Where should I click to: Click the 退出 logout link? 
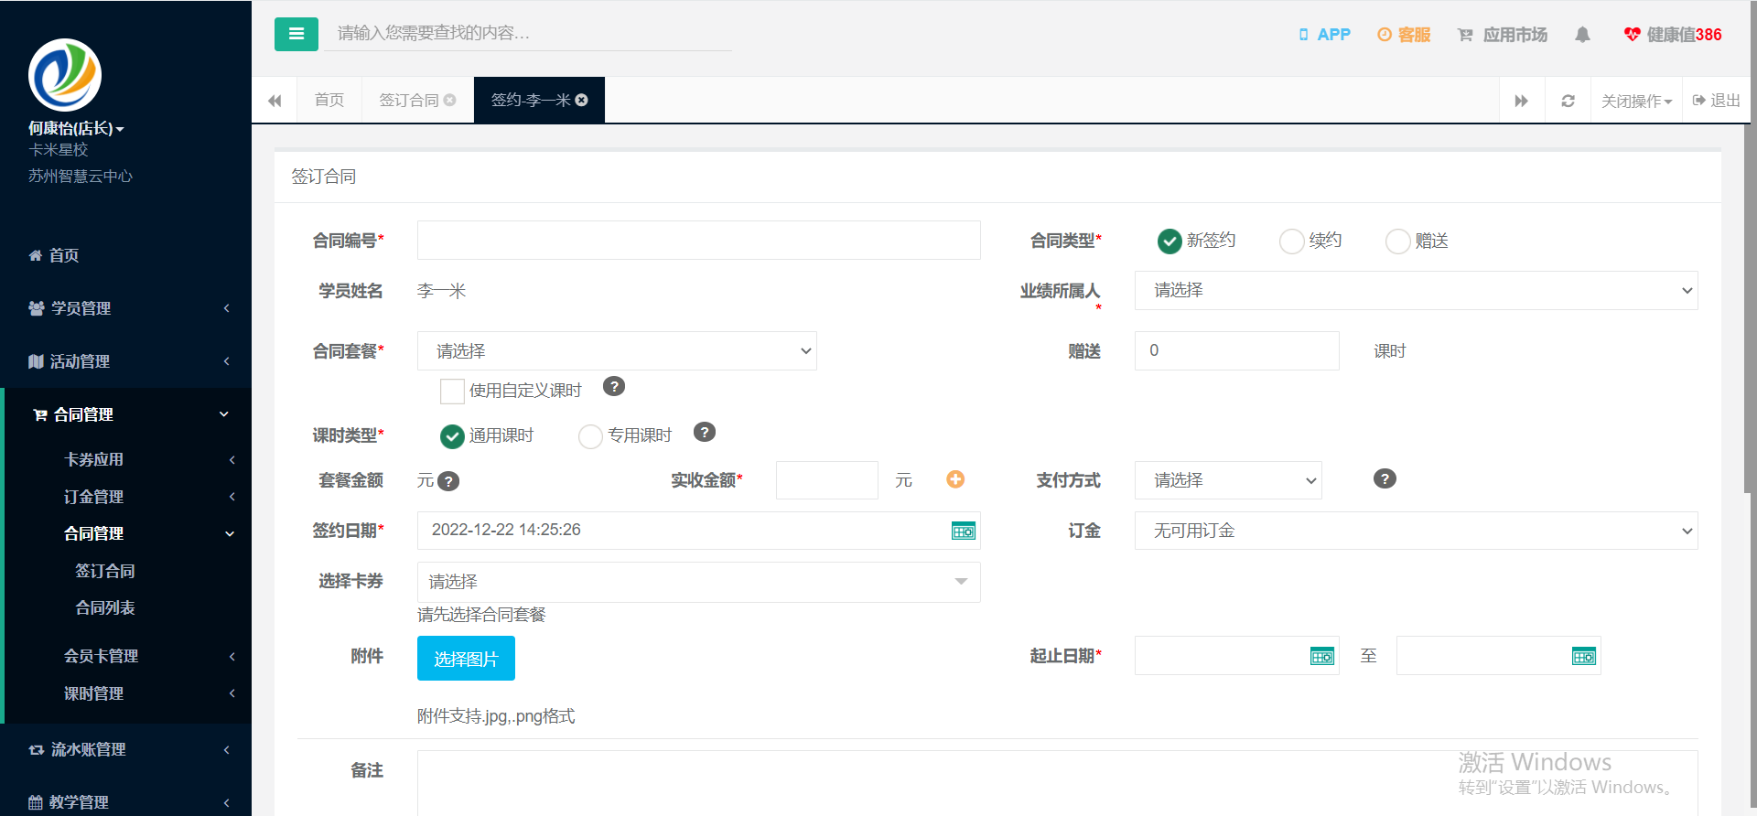coord(1717,101)
